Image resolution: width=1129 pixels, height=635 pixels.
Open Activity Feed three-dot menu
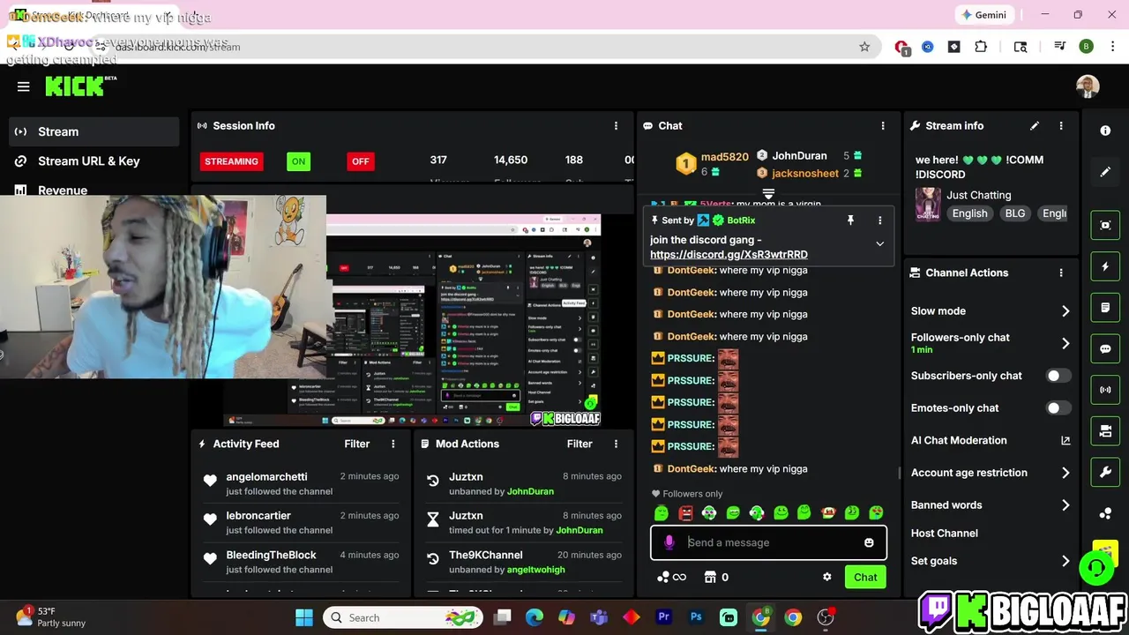(x=393, y=444)
